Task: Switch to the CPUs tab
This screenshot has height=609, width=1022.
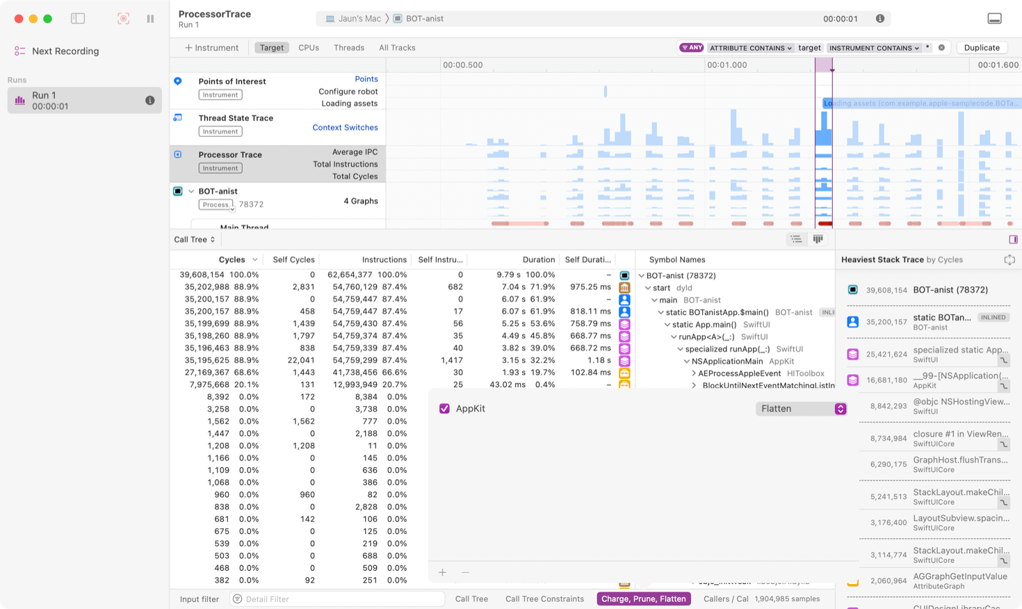Action: [309, 48]
